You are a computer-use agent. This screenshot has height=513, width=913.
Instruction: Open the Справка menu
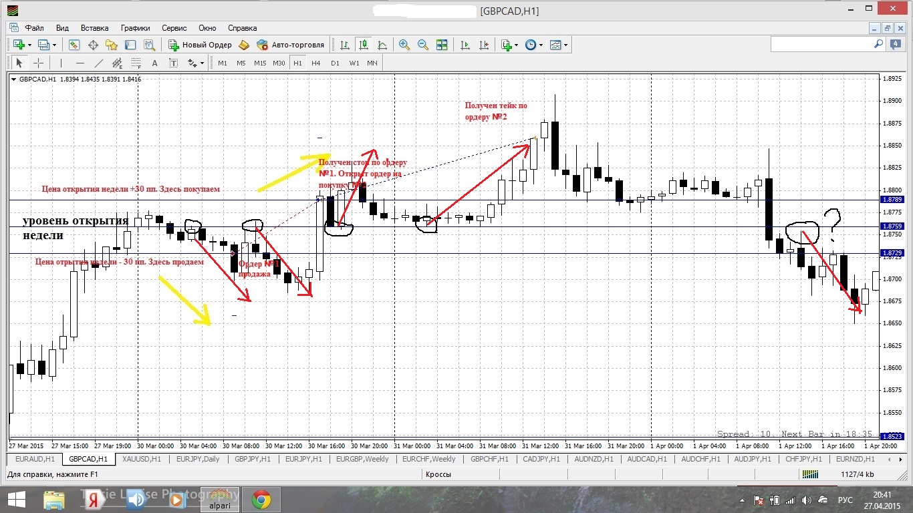[243, 28]
